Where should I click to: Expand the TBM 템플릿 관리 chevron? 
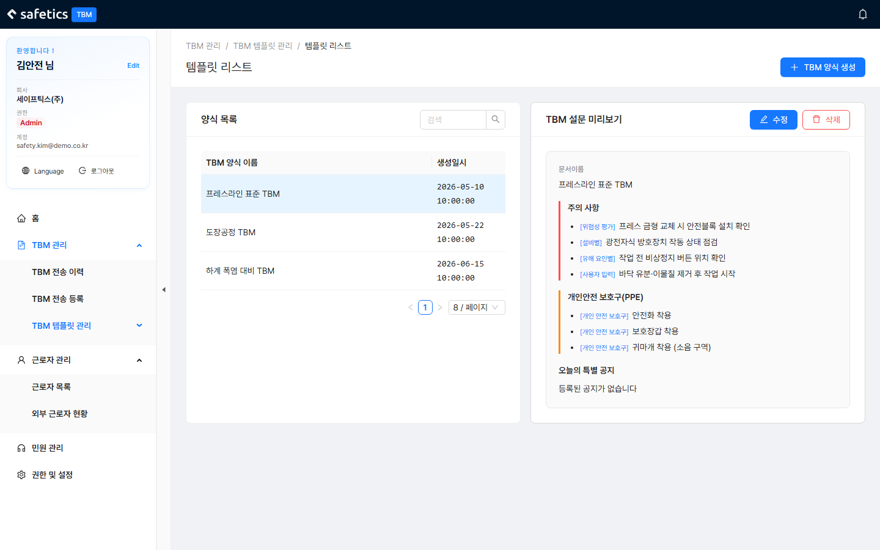click(139, 326)
